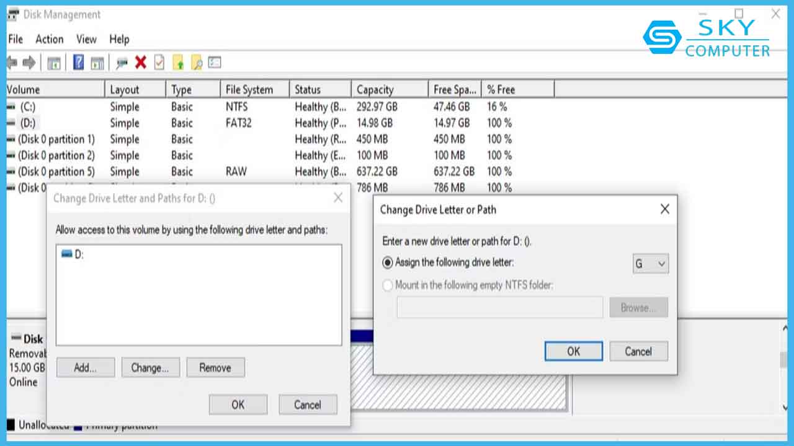794x446 pixels.
Task: Click the settings list view toolbar icon
Action: (x=215, y=63)
